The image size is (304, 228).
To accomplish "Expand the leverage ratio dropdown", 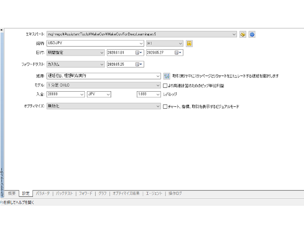I will 158,95.
